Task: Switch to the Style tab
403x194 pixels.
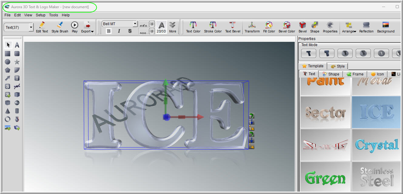Action: click(338, 66)
